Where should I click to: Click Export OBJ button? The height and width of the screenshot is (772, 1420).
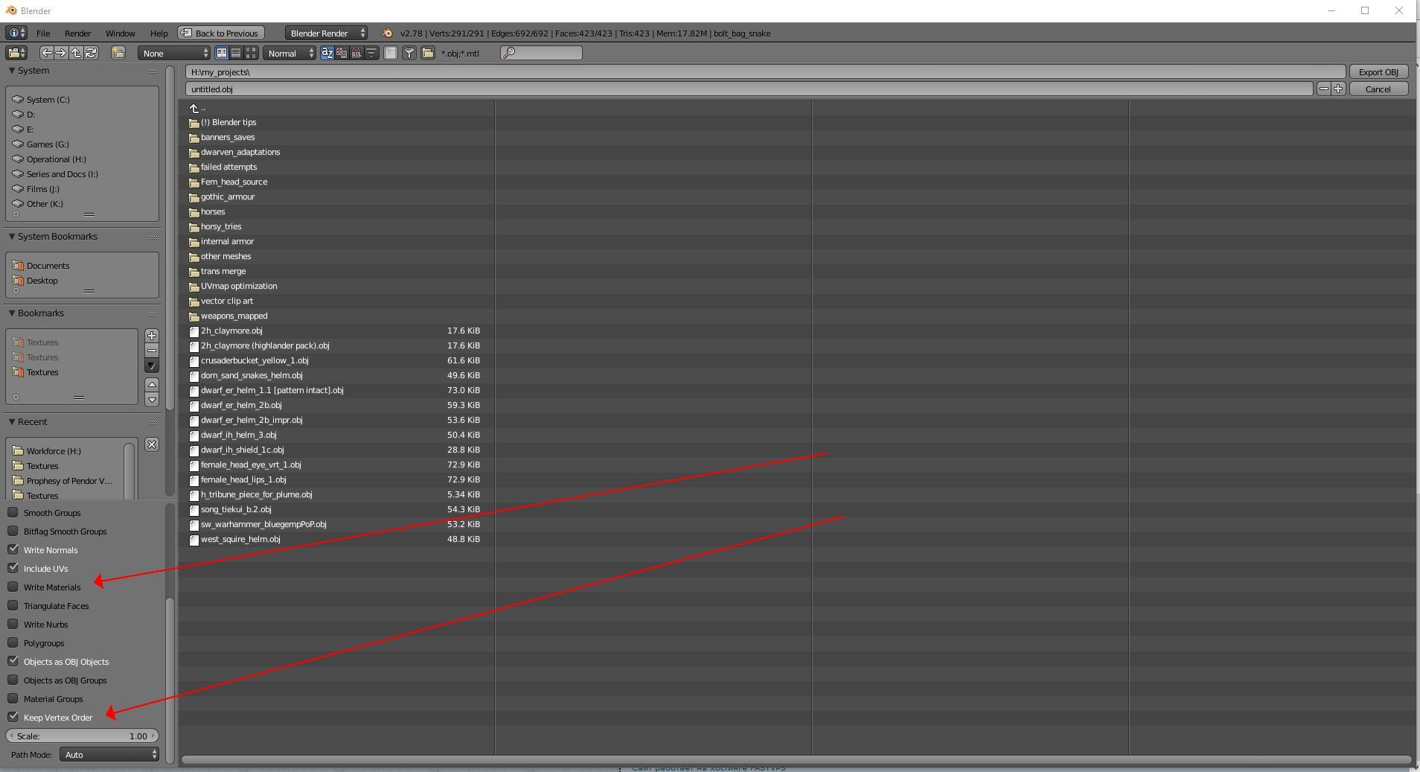(1378, 71)
